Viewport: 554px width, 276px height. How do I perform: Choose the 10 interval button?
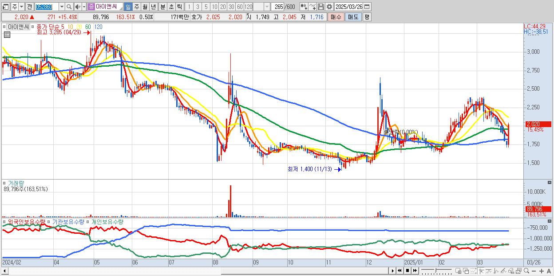214,7
